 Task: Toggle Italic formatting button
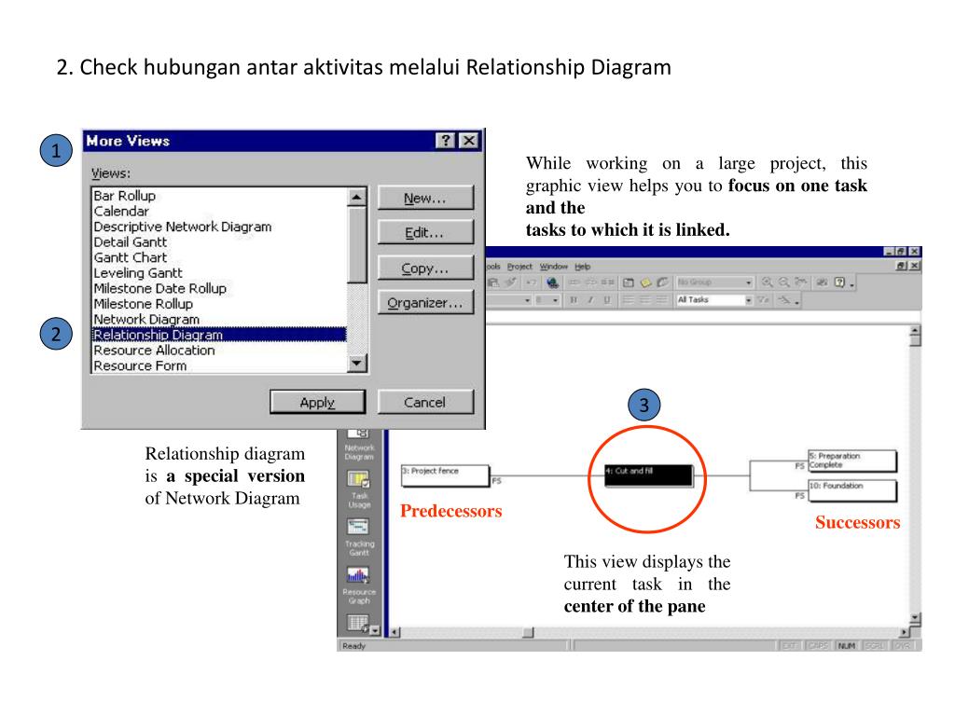(590, 300)
